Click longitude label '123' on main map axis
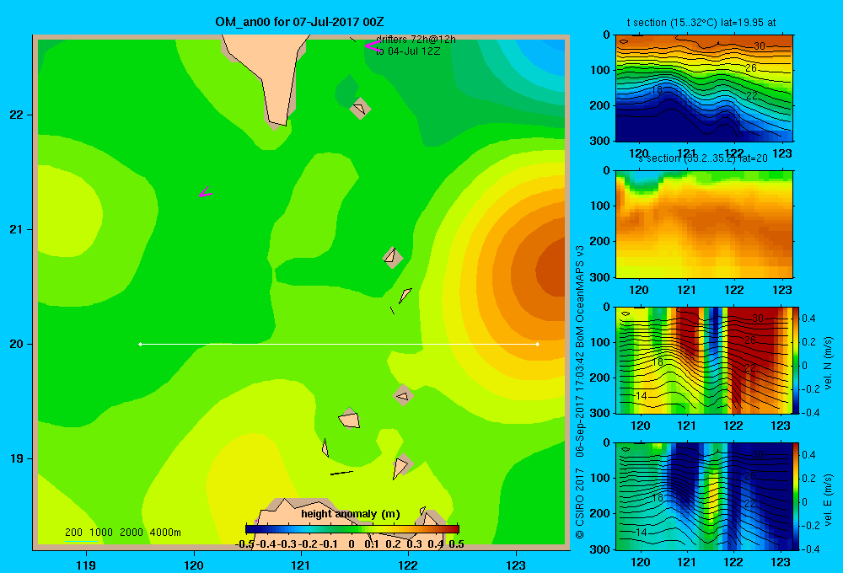 point(516,565)
